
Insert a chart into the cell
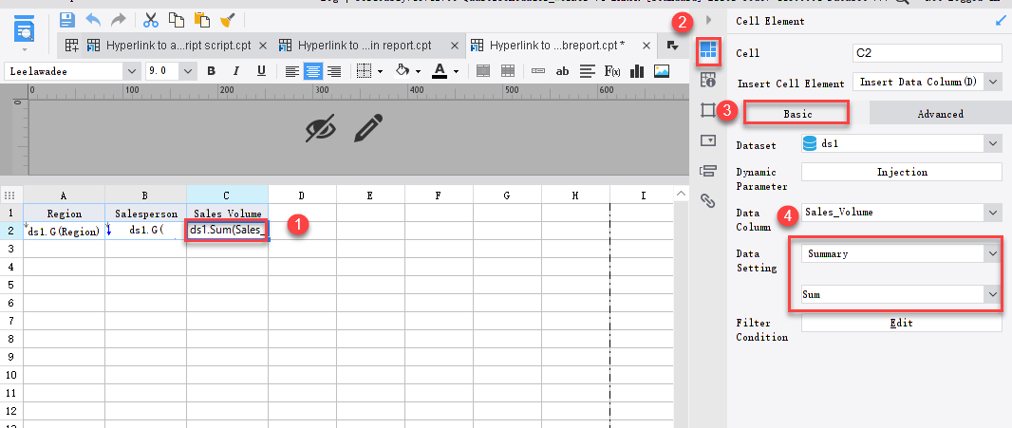[x=637, y=71]
